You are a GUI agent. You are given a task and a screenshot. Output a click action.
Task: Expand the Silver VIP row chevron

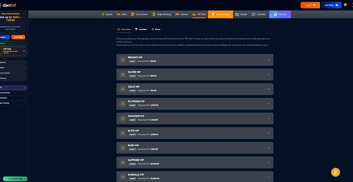coord(268,75)
